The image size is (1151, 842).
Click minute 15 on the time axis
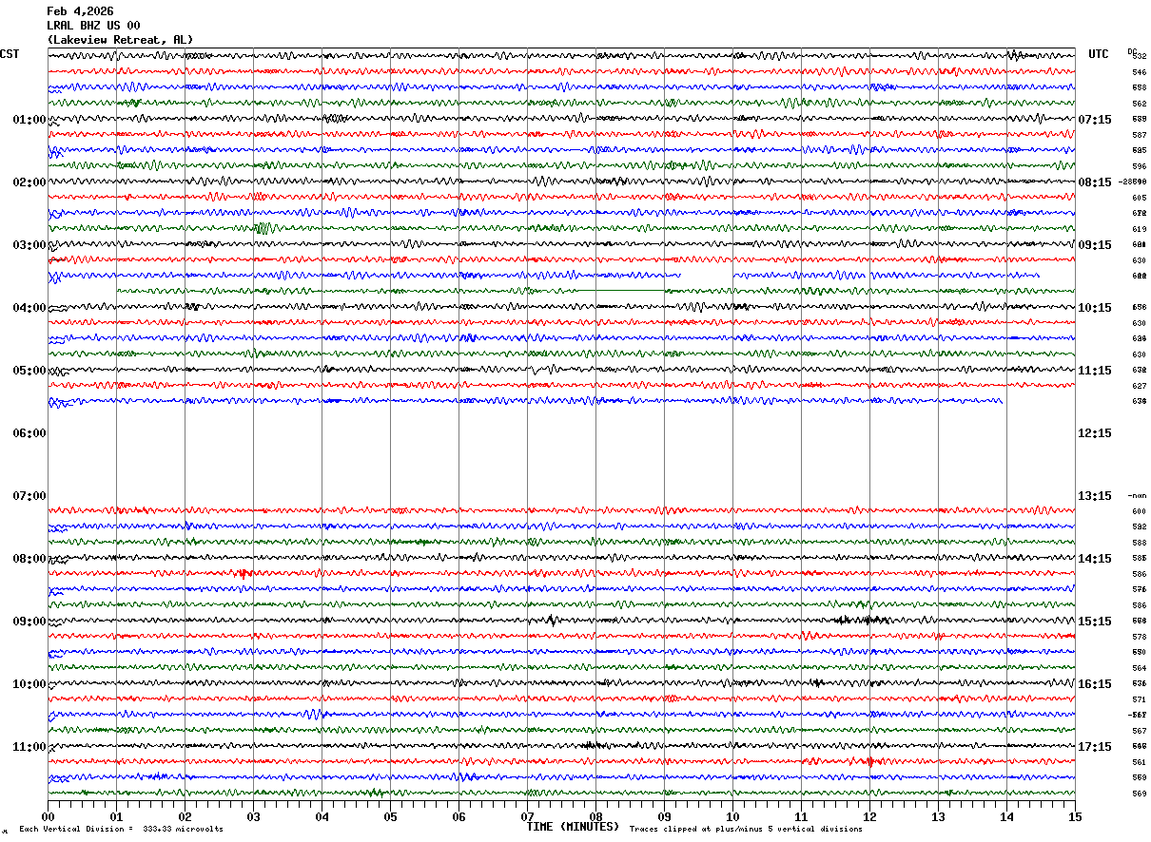tap(1075, 816)
